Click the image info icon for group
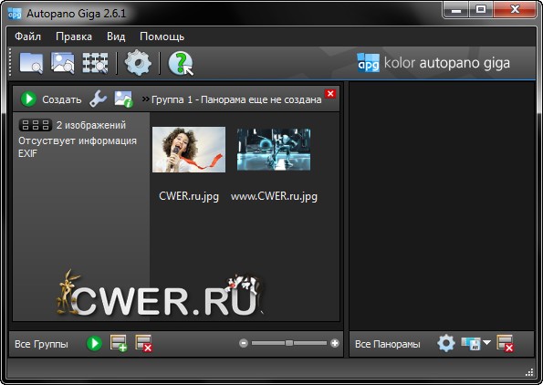 tap(123, 99)
